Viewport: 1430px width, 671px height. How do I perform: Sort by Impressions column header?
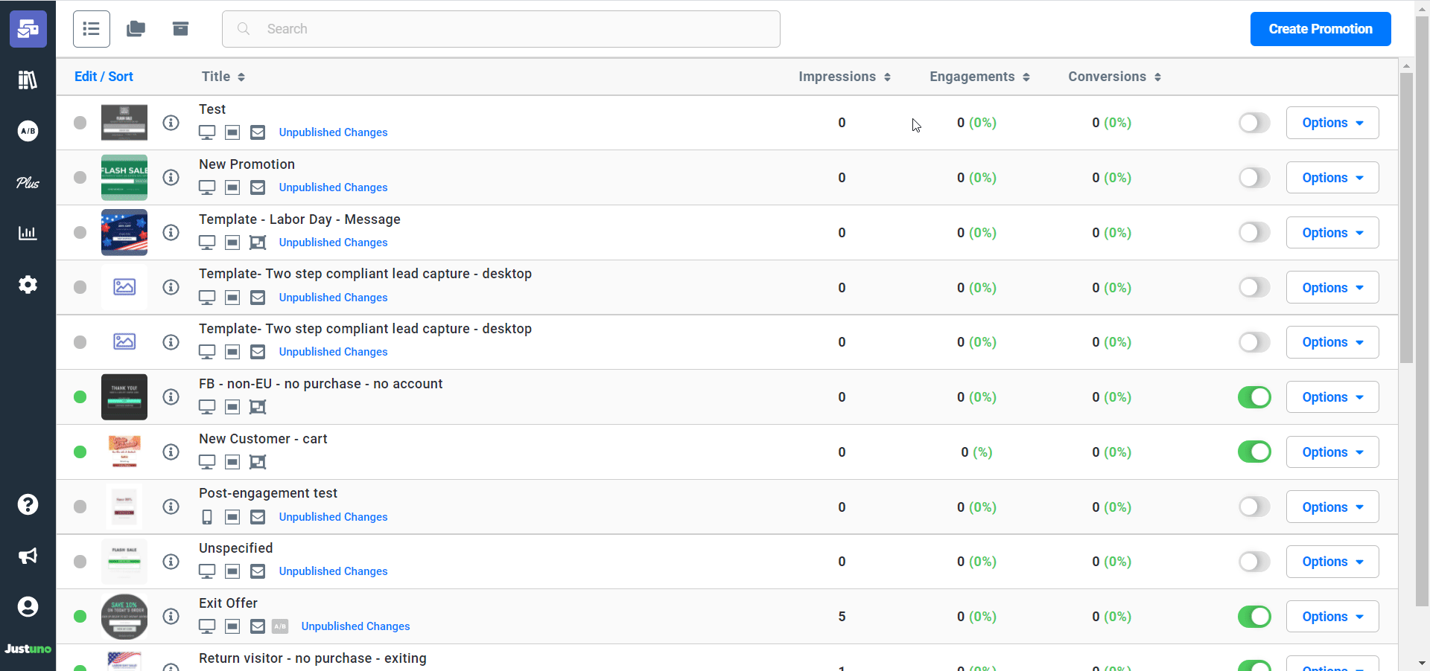(844, 77)
